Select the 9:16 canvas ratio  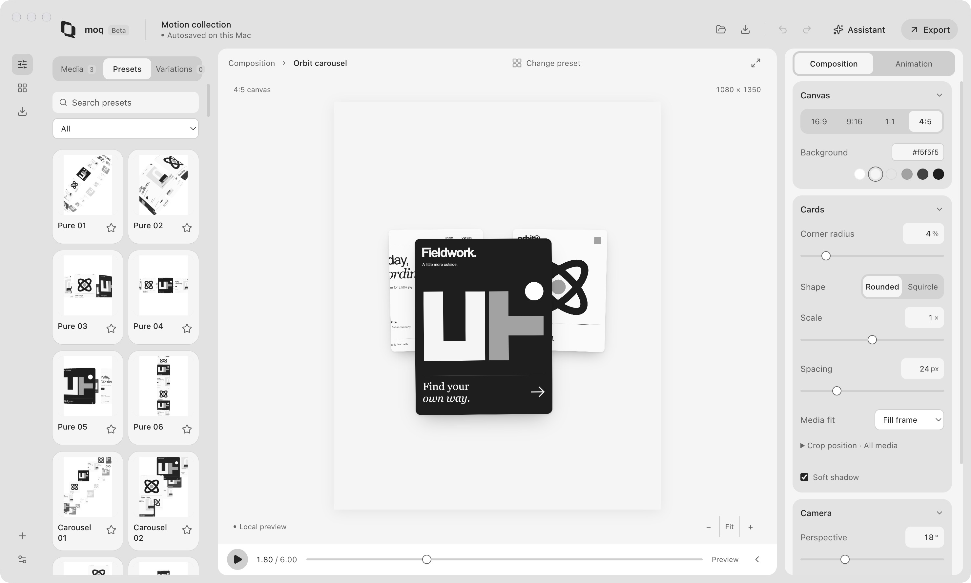click(x=854, y=121)
